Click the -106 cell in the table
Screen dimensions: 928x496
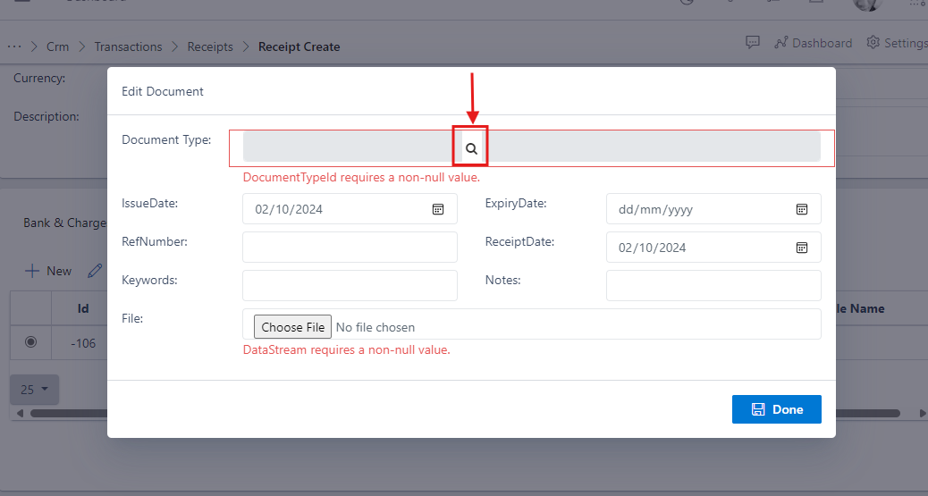click(83, 343)
